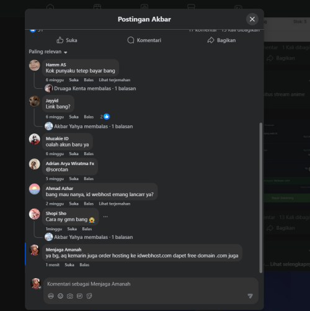Click the Menjaga Amanah commenter name
The width and height of the screenshot is (310, 311).
(63, 250)
